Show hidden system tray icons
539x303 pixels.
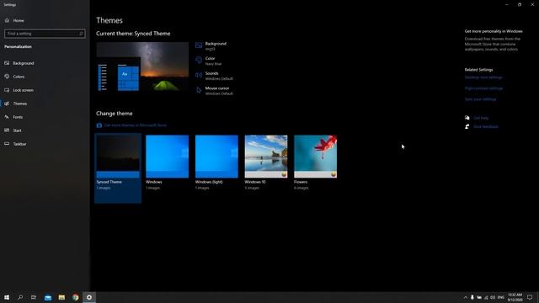(466, 297)
